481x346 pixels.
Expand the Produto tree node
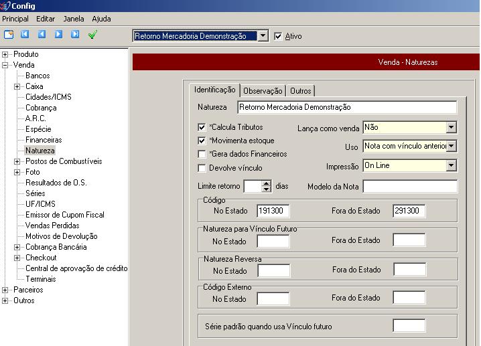coord(5,54)
